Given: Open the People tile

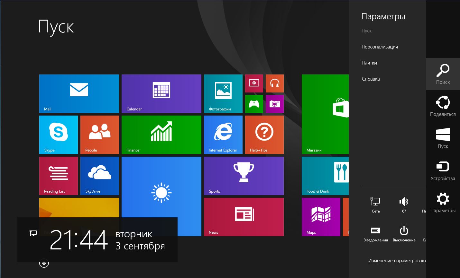Looking at the screenshot, I should click(100, 135).
